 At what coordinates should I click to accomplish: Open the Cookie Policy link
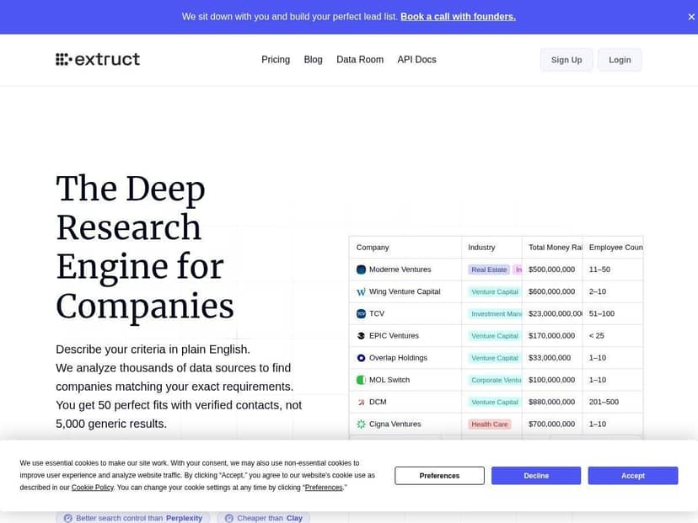tap(93, 488)
